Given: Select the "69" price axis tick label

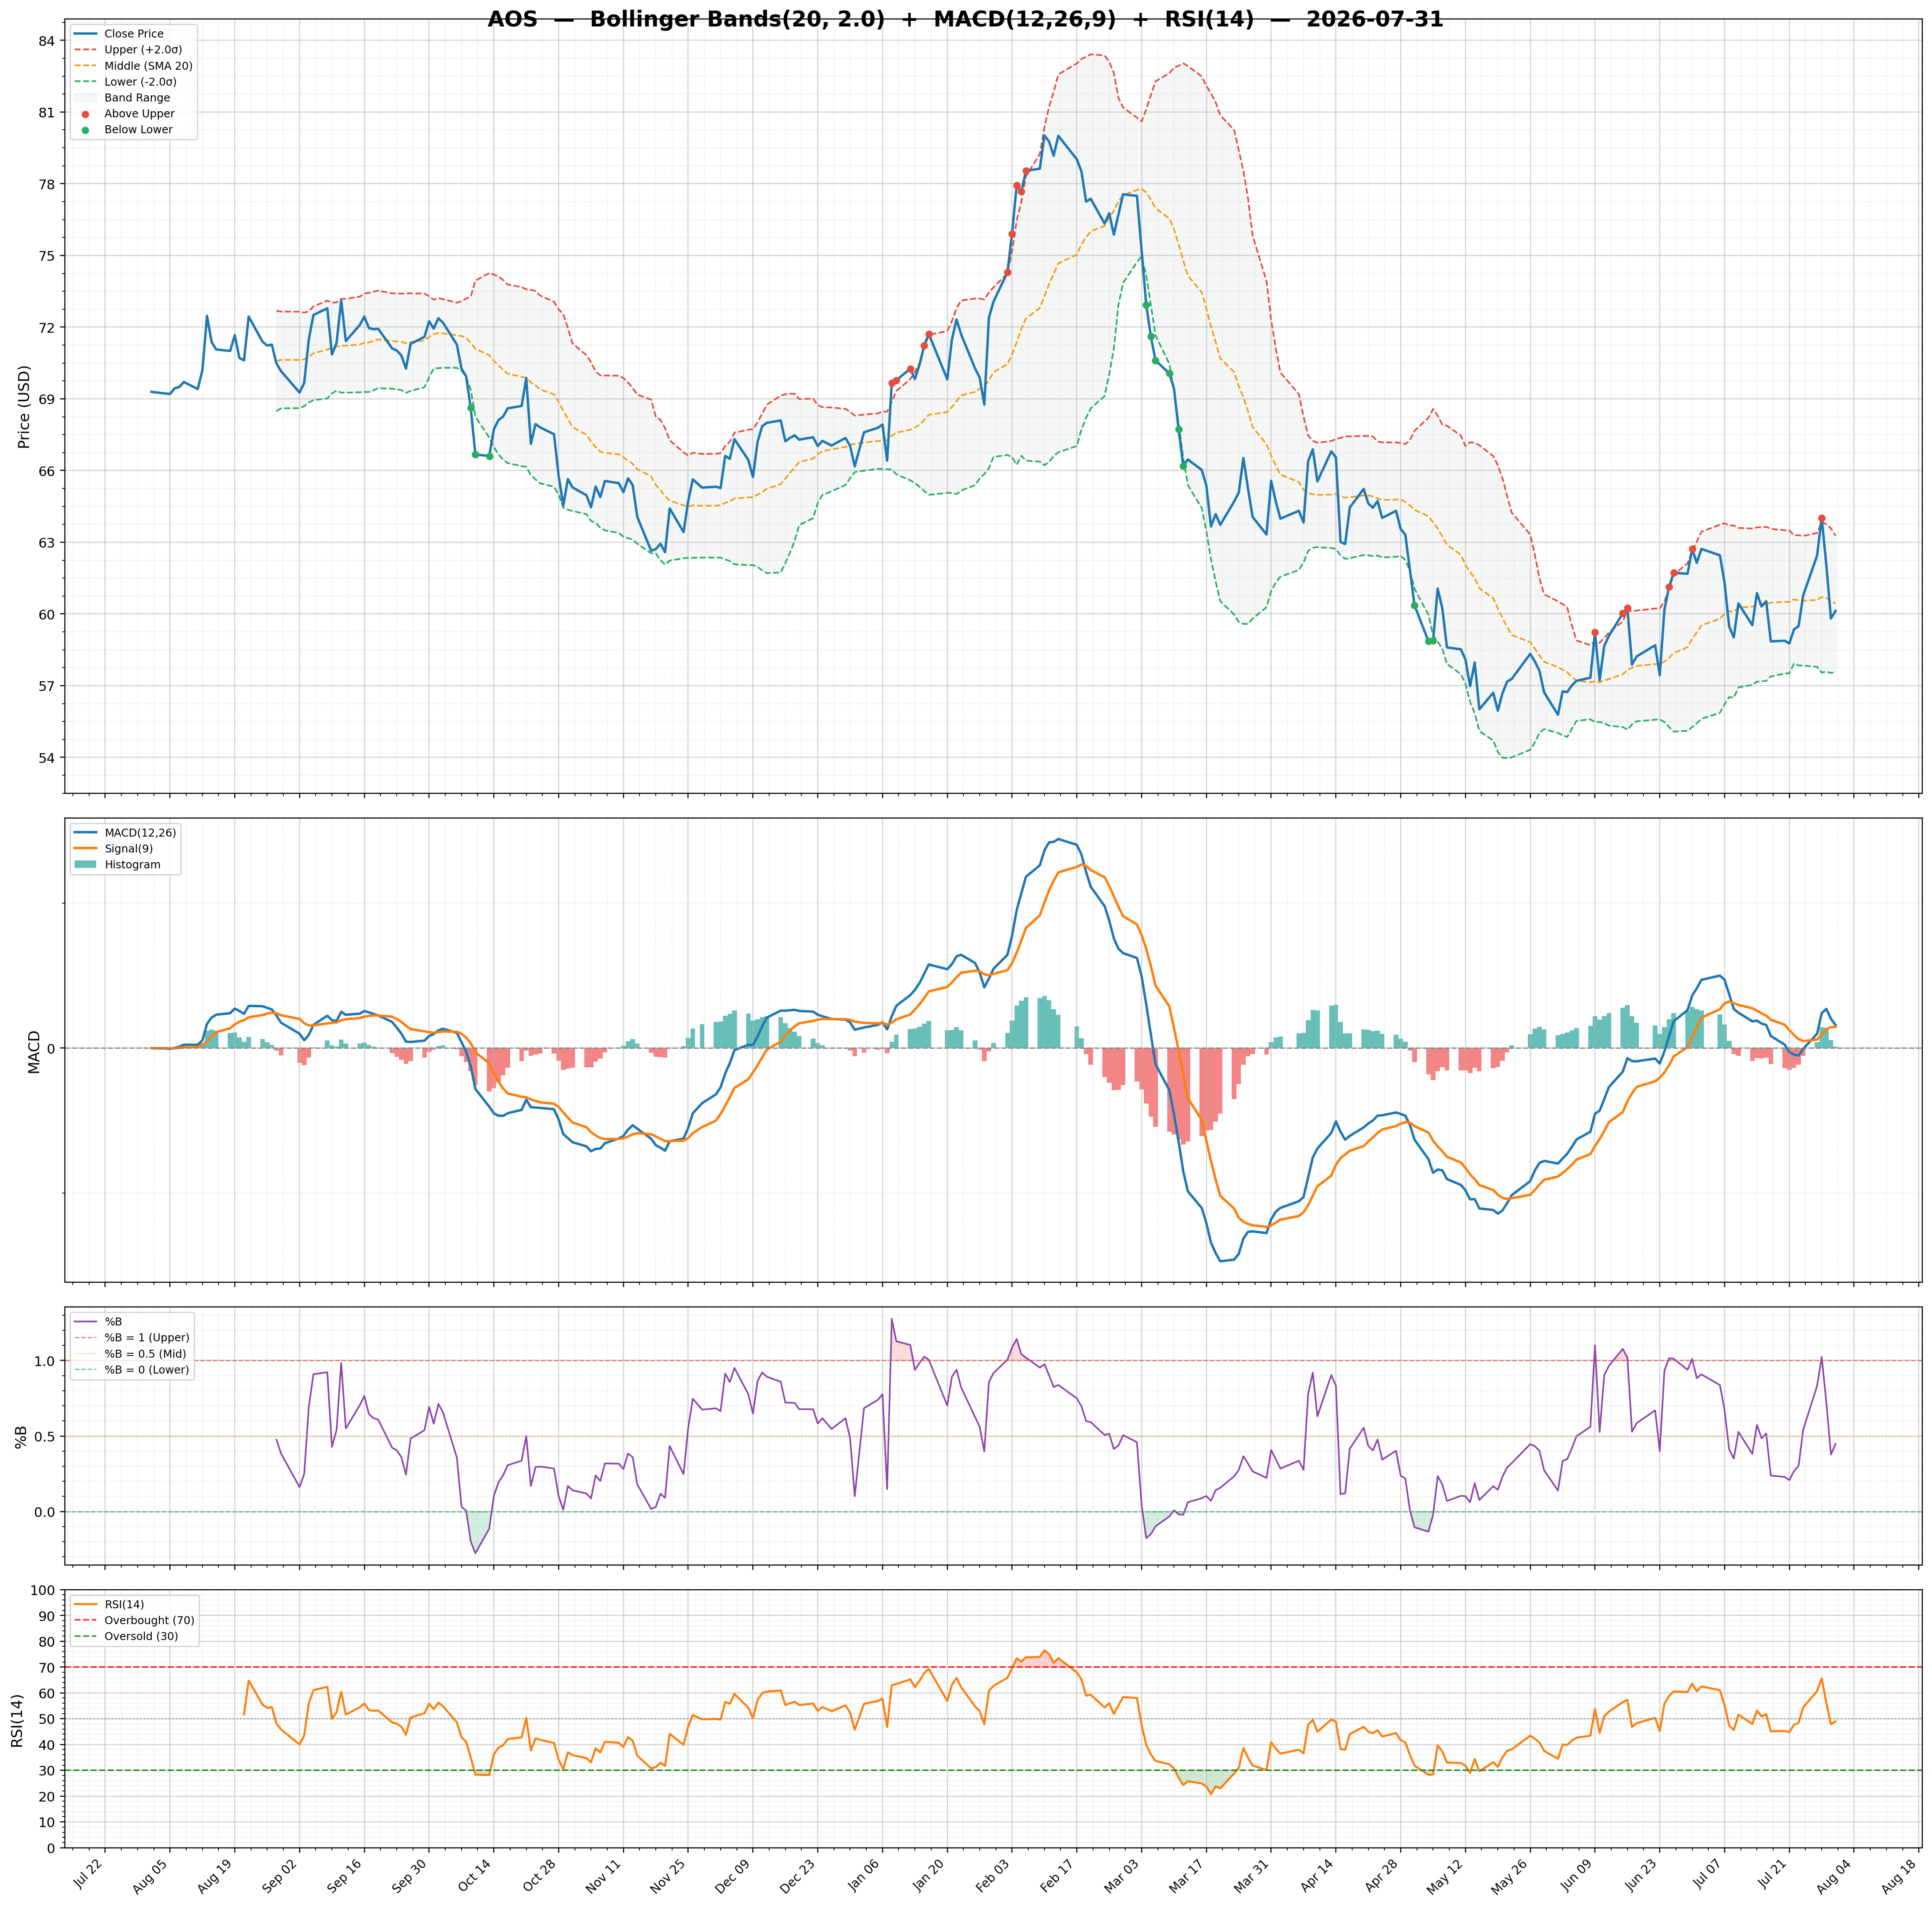Looking at the screenshot, I should (x=48, y=399).
